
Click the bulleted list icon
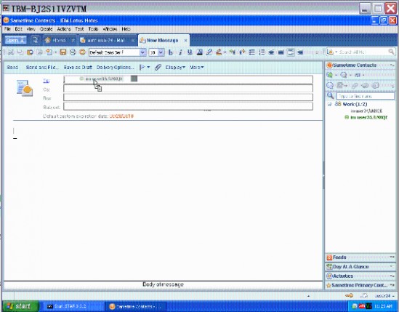pos(252,52)
